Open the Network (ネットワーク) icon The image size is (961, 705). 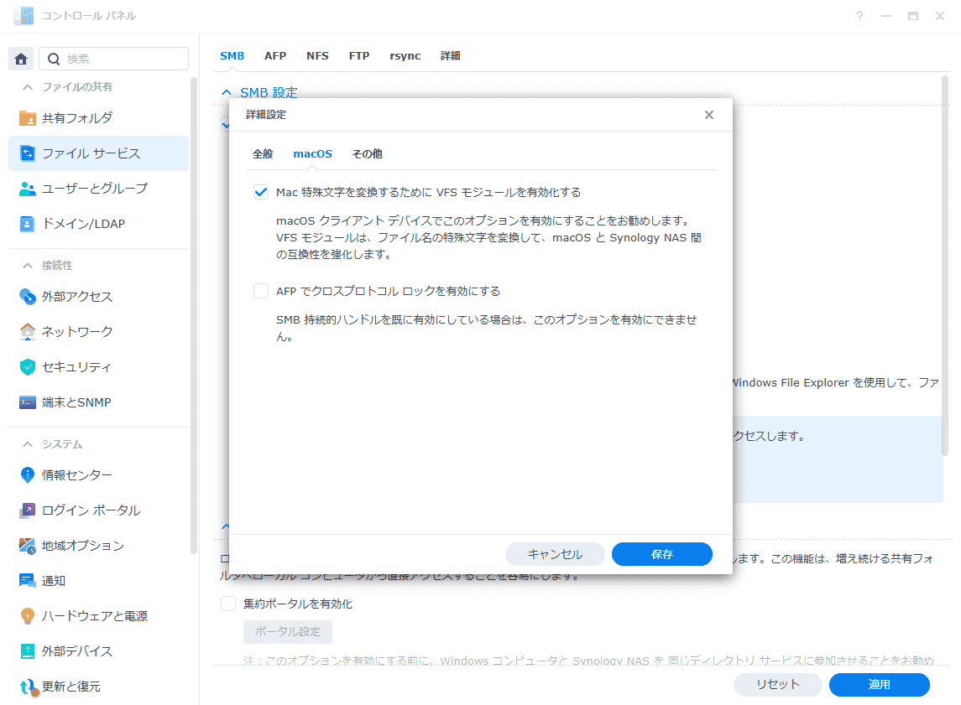click(x=27, y=332)
